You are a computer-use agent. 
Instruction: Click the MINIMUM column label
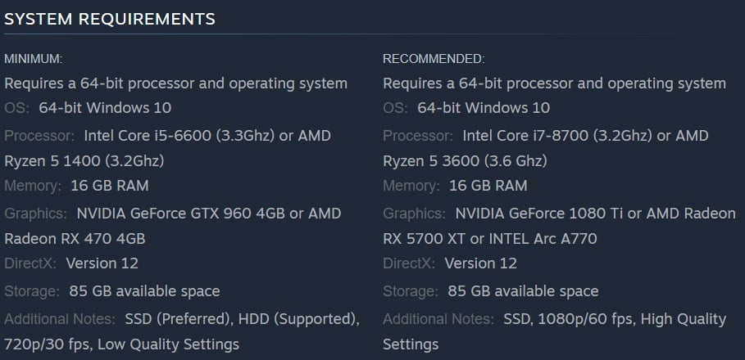click(x=34, y=59)
